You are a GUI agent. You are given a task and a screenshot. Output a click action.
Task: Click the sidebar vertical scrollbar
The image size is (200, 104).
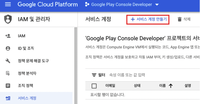(76, 66)
